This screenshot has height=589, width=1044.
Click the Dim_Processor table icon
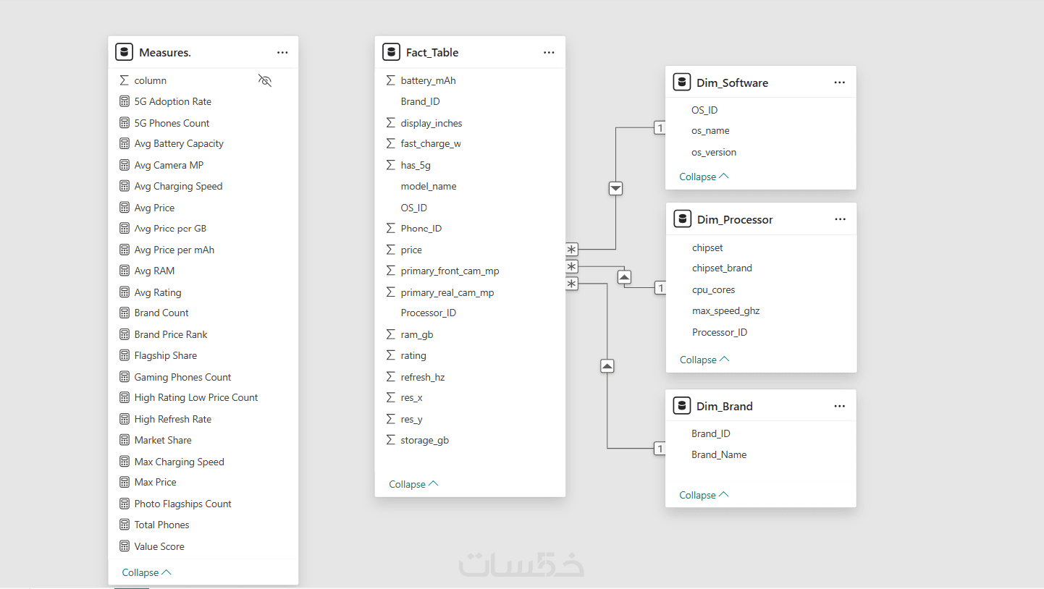pos(681,219)
